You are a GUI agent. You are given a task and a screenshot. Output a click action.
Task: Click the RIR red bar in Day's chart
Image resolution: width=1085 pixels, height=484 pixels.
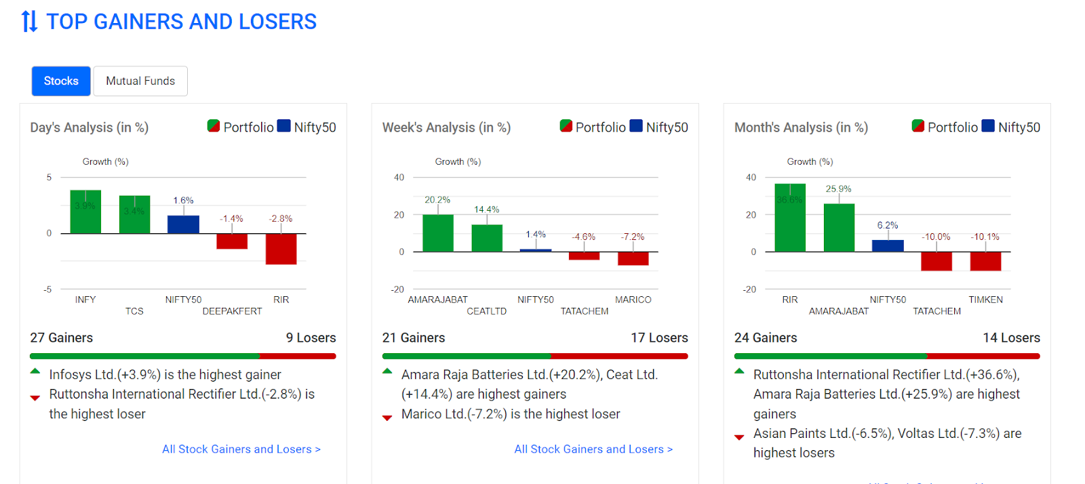tap(281, 249)
